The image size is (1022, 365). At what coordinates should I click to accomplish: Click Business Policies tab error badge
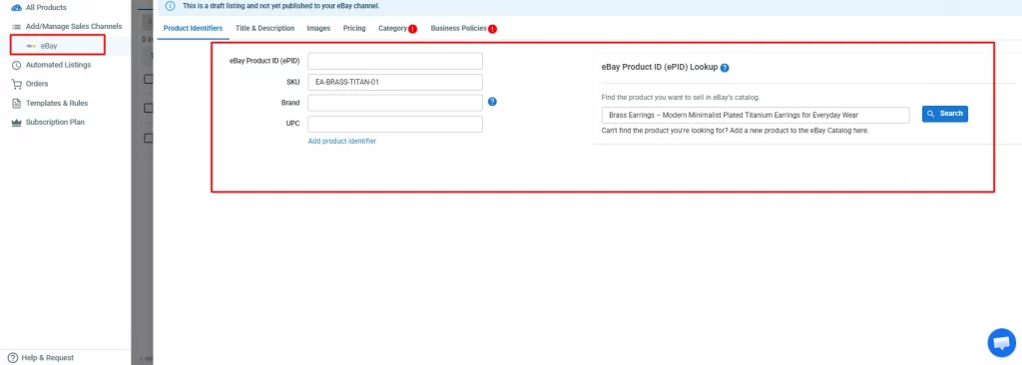point(493,29)
